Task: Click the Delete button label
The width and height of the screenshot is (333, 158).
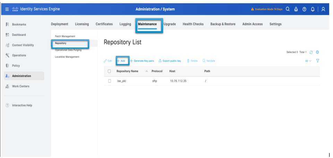Action: (x=194, y=61)
